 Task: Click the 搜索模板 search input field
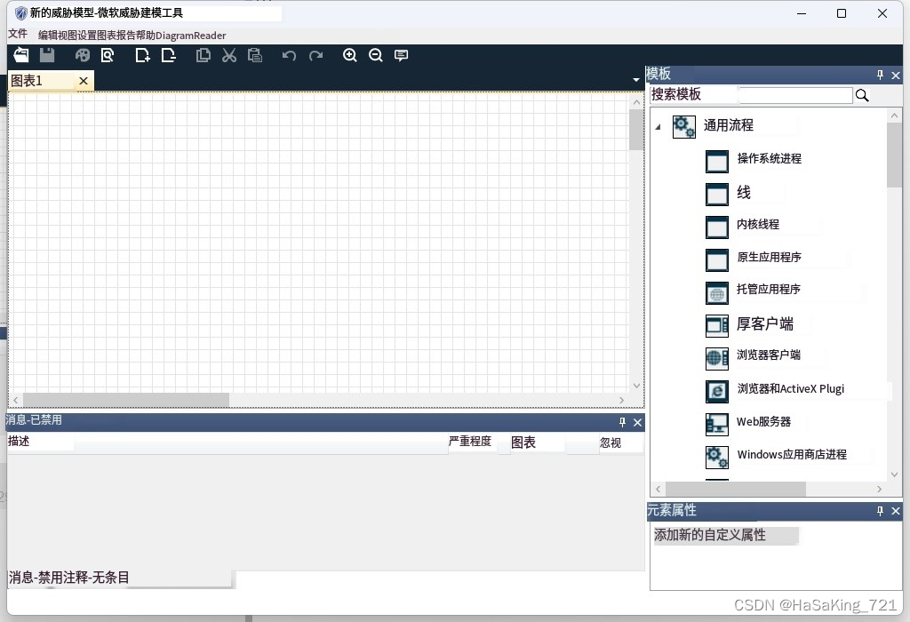pyautogui.click(x=795, y=95)
